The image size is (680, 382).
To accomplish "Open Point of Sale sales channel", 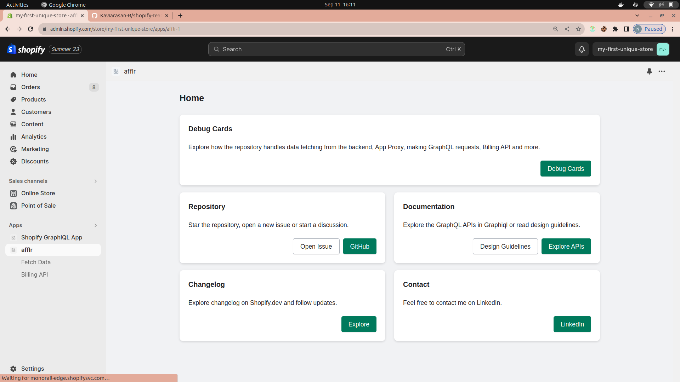I will click(38, 206).
